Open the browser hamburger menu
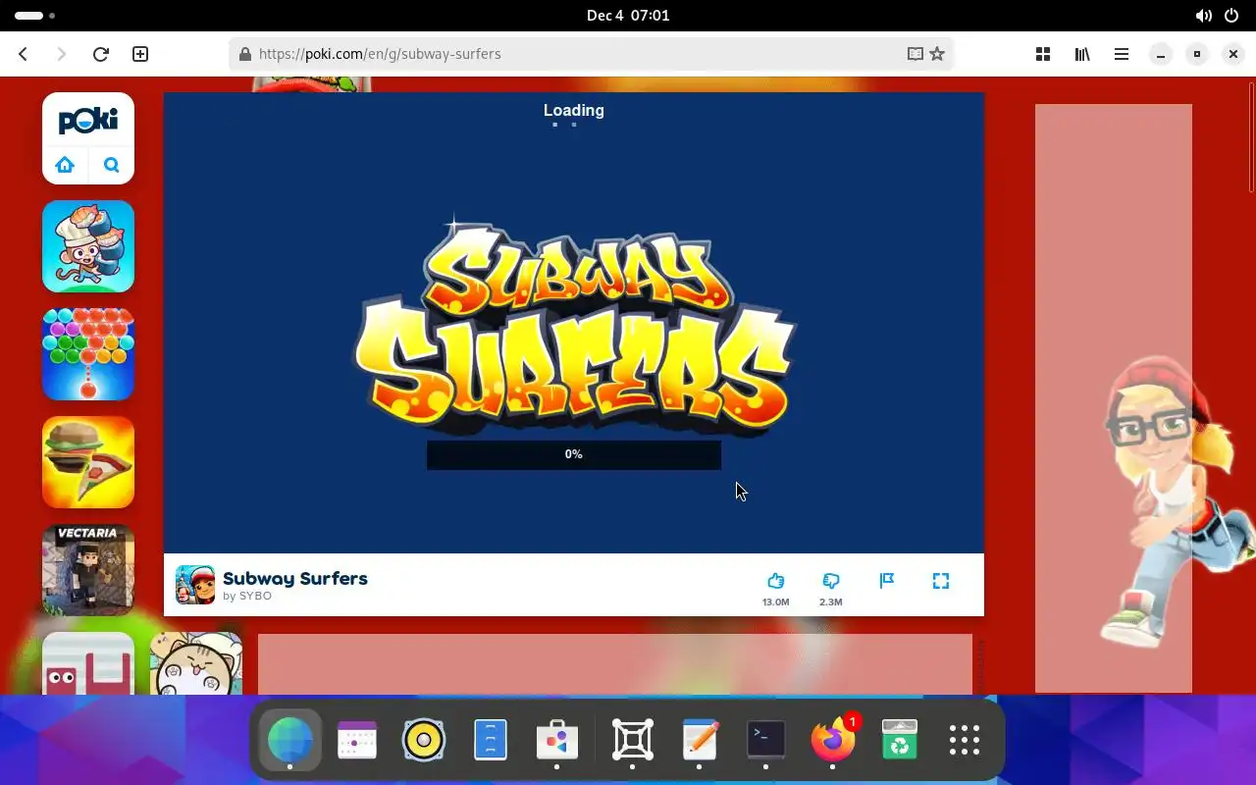The width and height of the screenshot is (1256, 785). coord(1122,54)
